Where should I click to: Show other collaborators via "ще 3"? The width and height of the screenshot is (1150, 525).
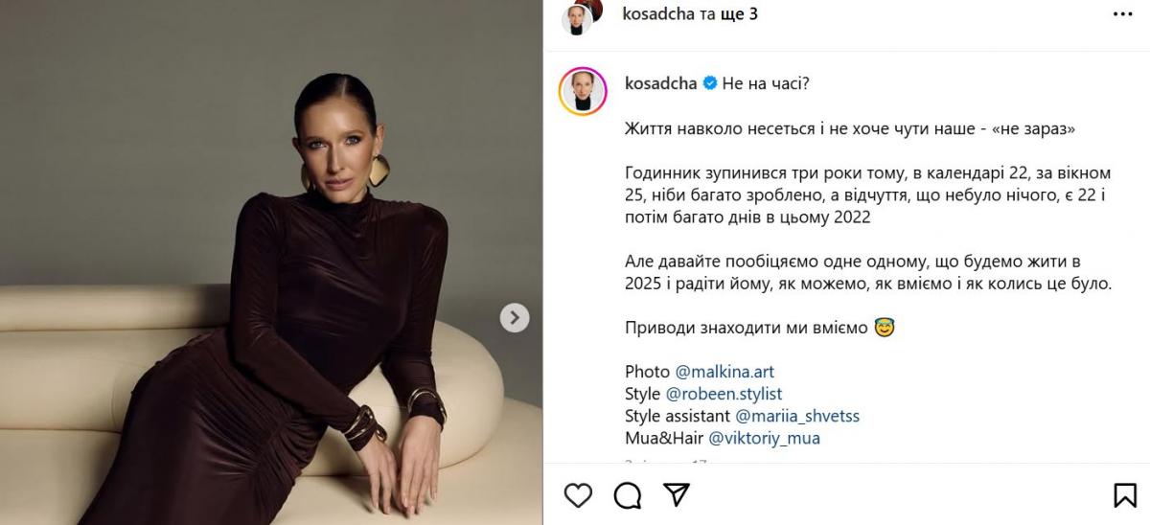click(x=738, y=14)
